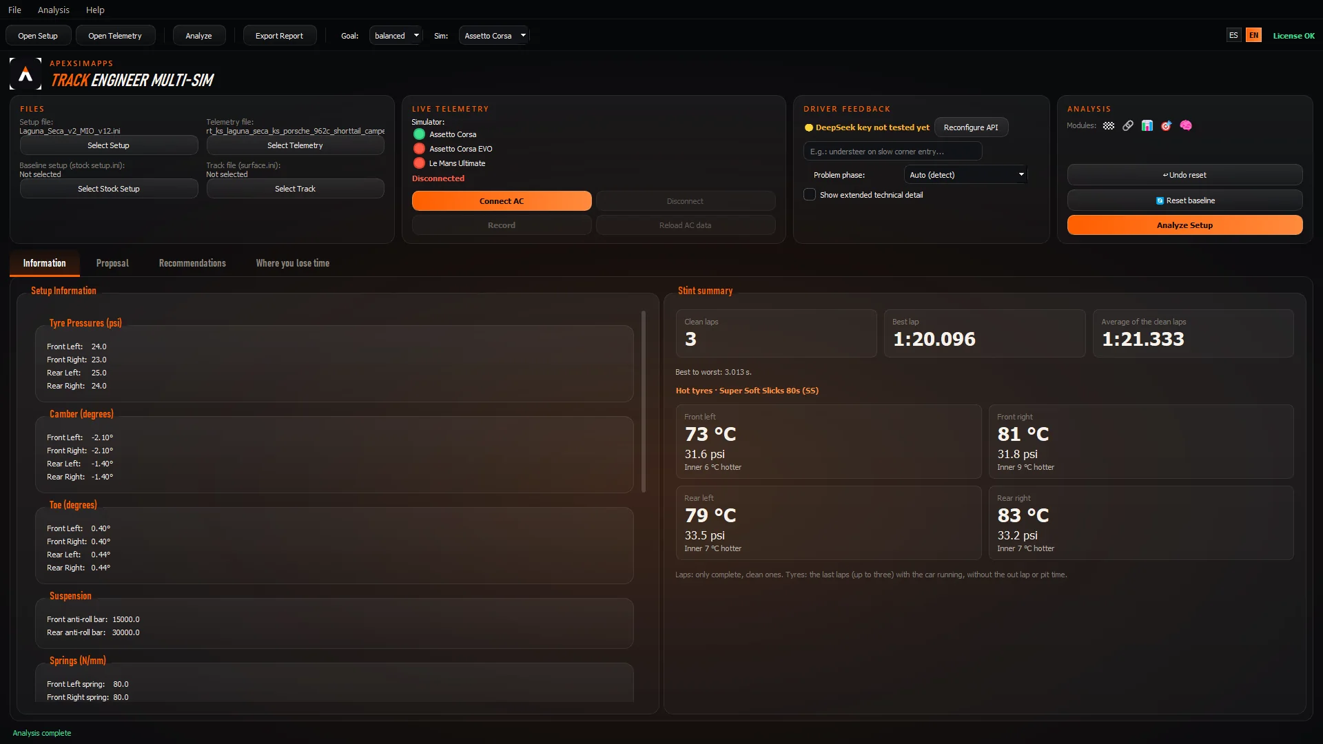Viewport: 1323px width, 744px height.
Task: Click the Reconfigure API button
Action: point(971,127)
